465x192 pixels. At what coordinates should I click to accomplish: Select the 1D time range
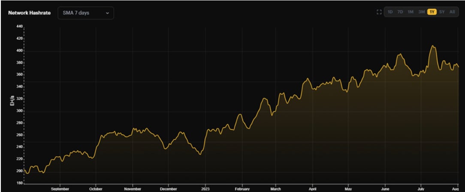click(390, 12)
